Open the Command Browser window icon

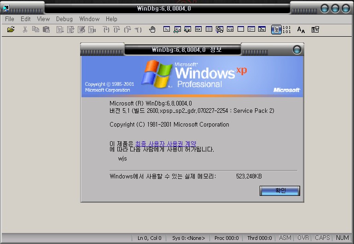262,29
